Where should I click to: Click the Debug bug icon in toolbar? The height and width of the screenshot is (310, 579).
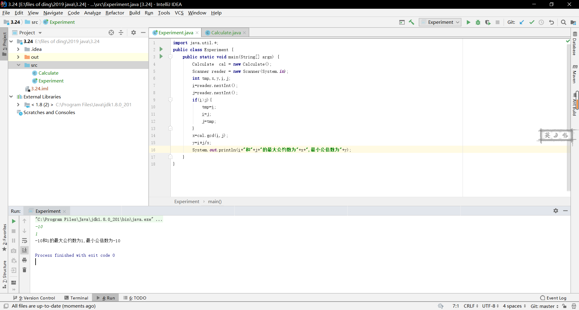coord(478,22)
